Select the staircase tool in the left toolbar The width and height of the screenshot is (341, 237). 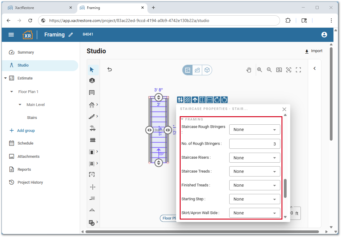(92, 116)
